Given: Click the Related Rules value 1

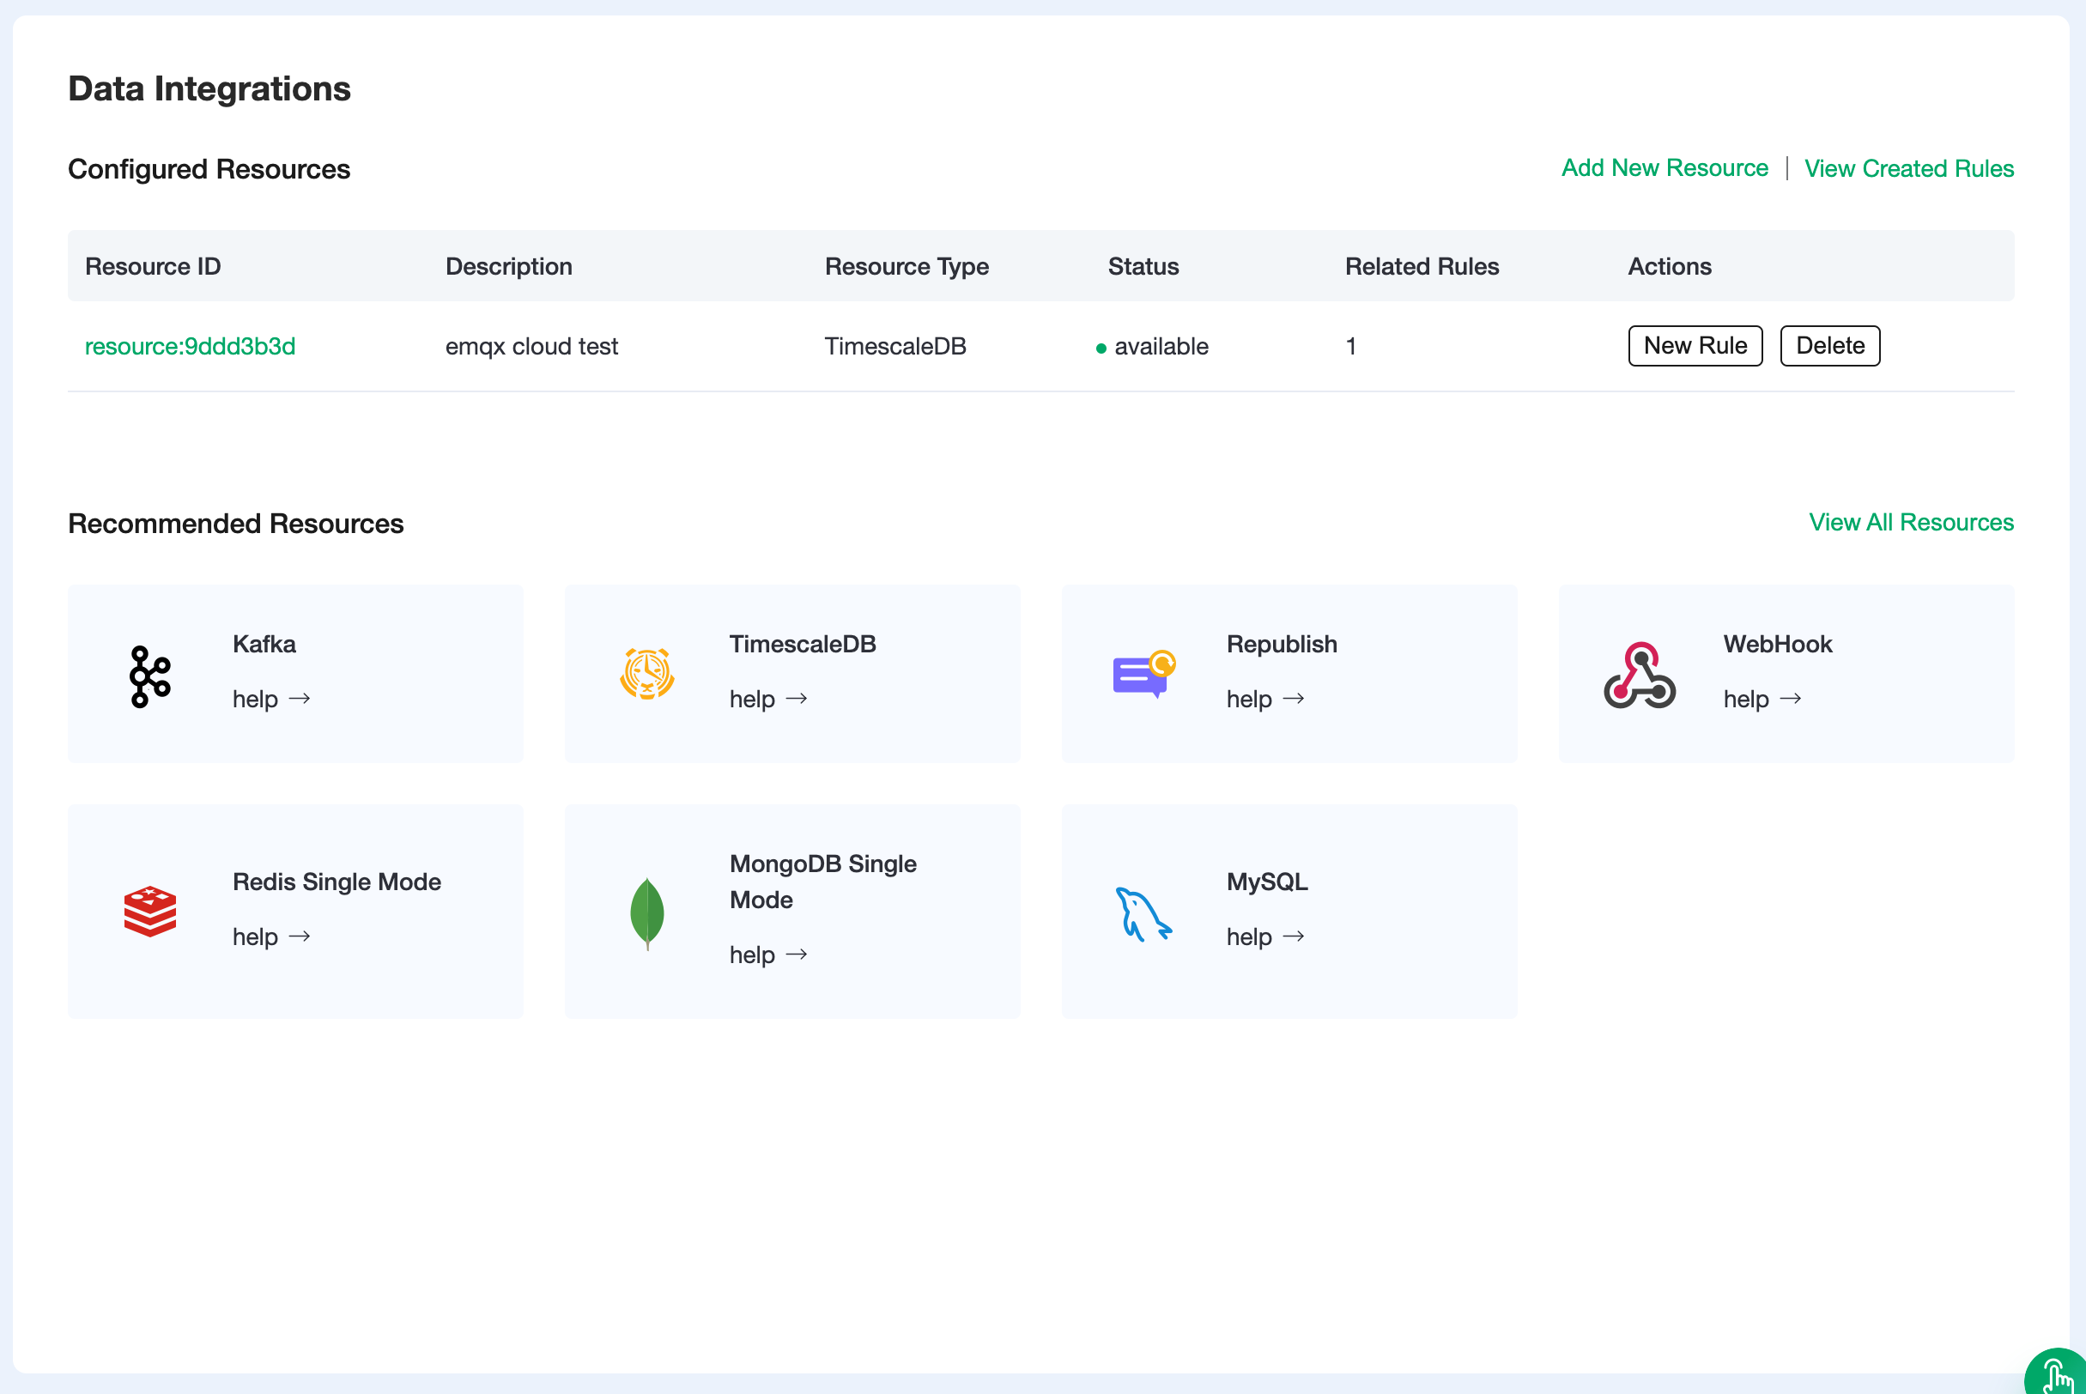Looking at the screenshot, I should tap(1350, 346).
